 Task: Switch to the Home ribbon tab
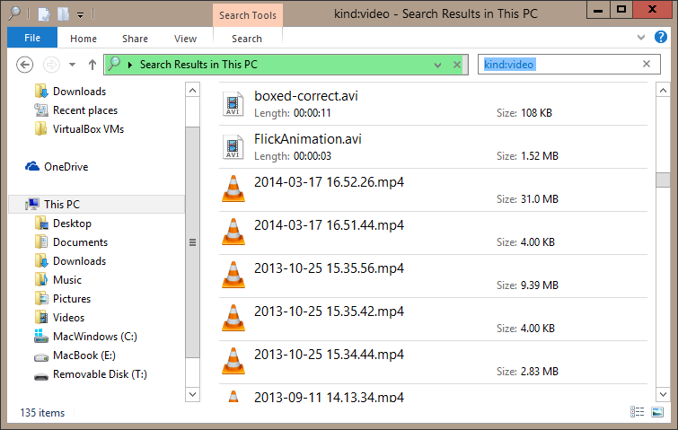84,39
